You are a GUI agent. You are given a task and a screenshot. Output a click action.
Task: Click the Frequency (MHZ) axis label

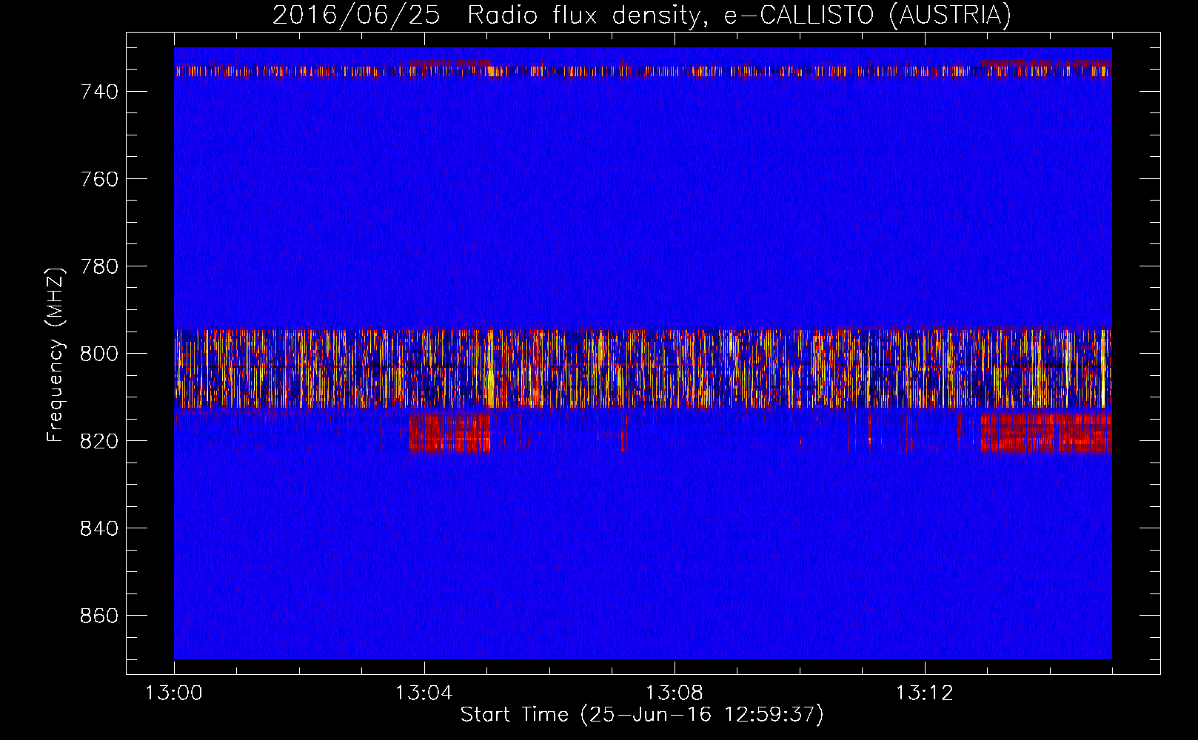coord(56,354)
